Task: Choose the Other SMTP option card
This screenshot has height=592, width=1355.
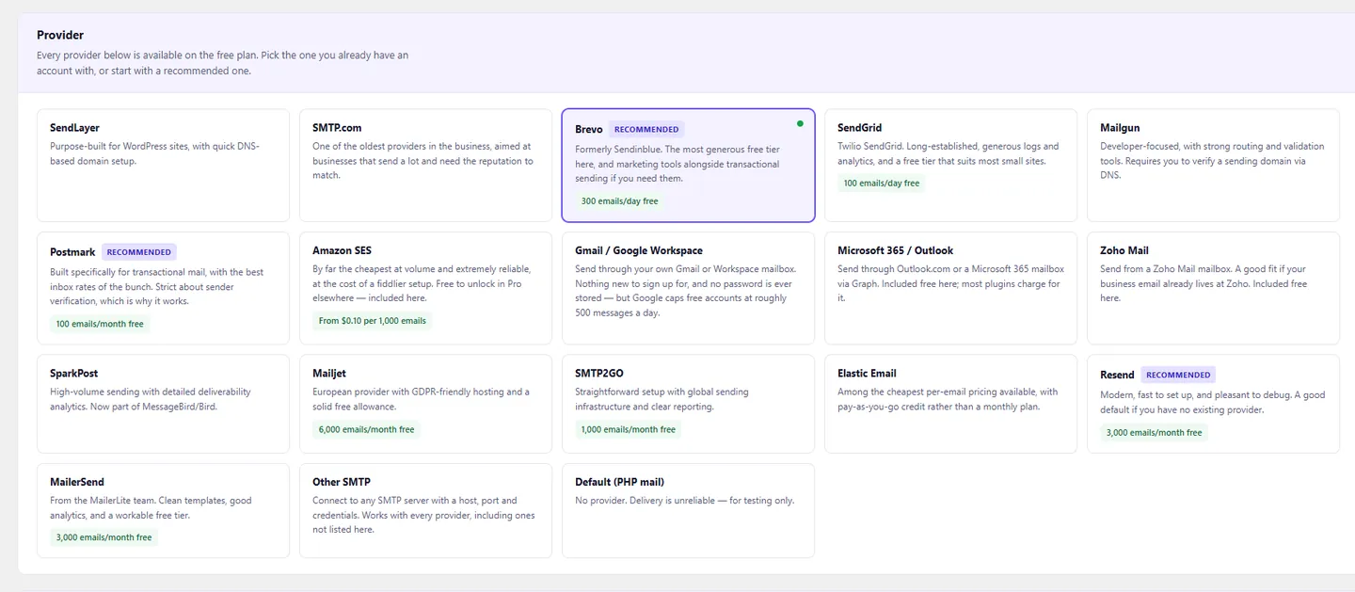Action: click(425, 510)
